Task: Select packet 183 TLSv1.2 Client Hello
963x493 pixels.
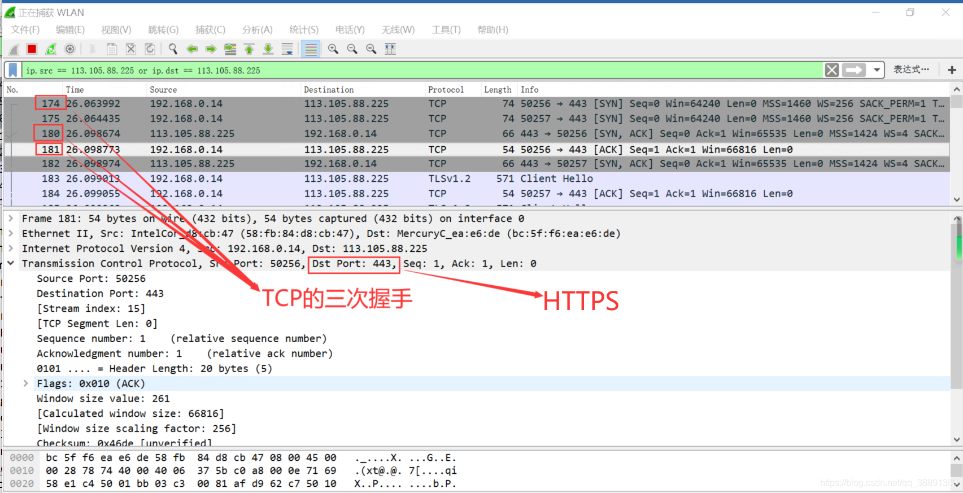Action: pyautogui.click(x=477, y=178)
